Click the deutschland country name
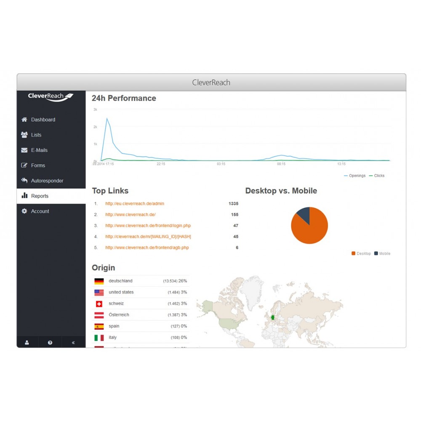 [120, 281]
